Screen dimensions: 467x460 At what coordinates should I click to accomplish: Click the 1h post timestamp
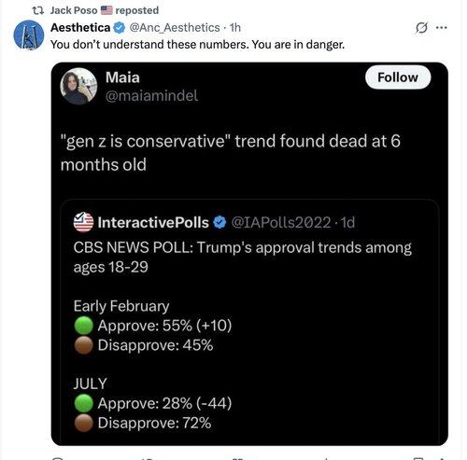tap(235, 28)
